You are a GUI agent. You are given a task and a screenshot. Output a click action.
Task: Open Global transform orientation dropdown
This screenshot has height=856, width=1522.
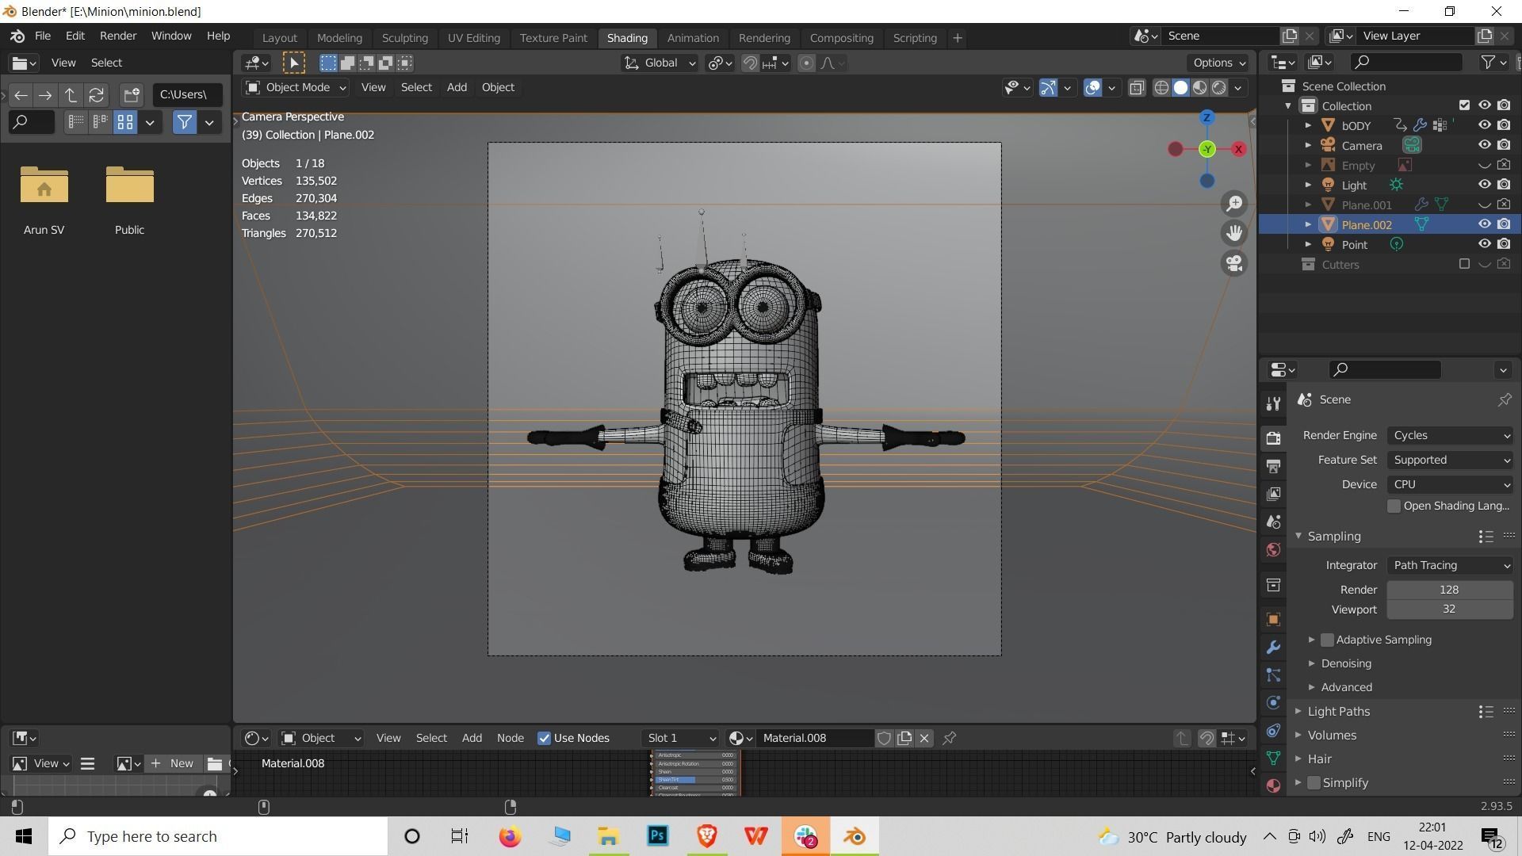[x=660, y=63]
